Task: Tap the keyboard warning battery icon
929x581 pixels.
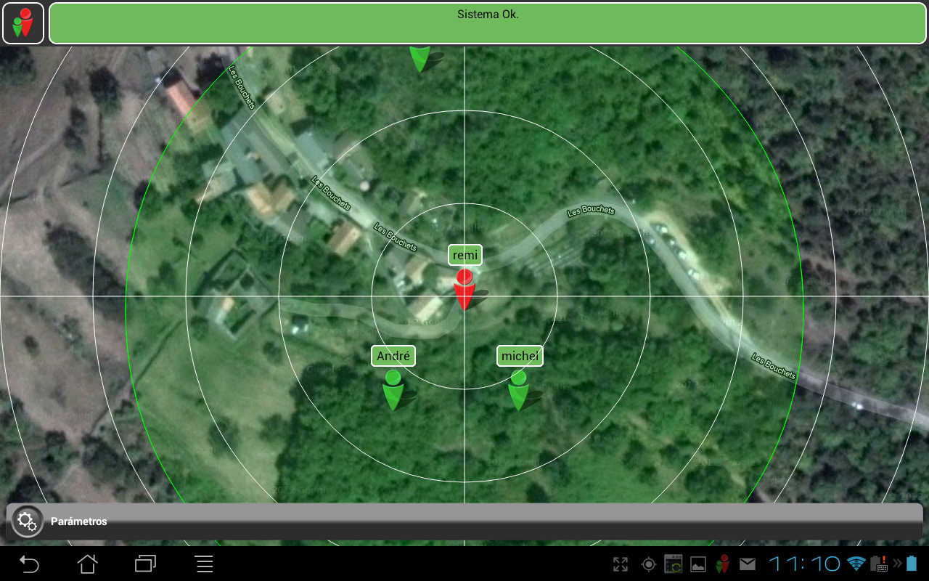Action: point(879,564)
